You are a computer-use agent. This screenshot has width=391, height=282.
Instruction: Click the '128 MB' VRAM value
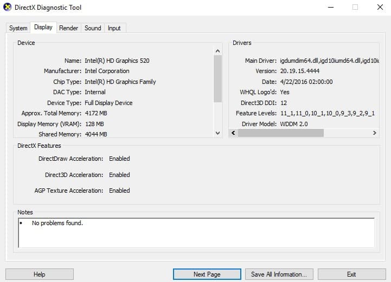coord(94,124)
